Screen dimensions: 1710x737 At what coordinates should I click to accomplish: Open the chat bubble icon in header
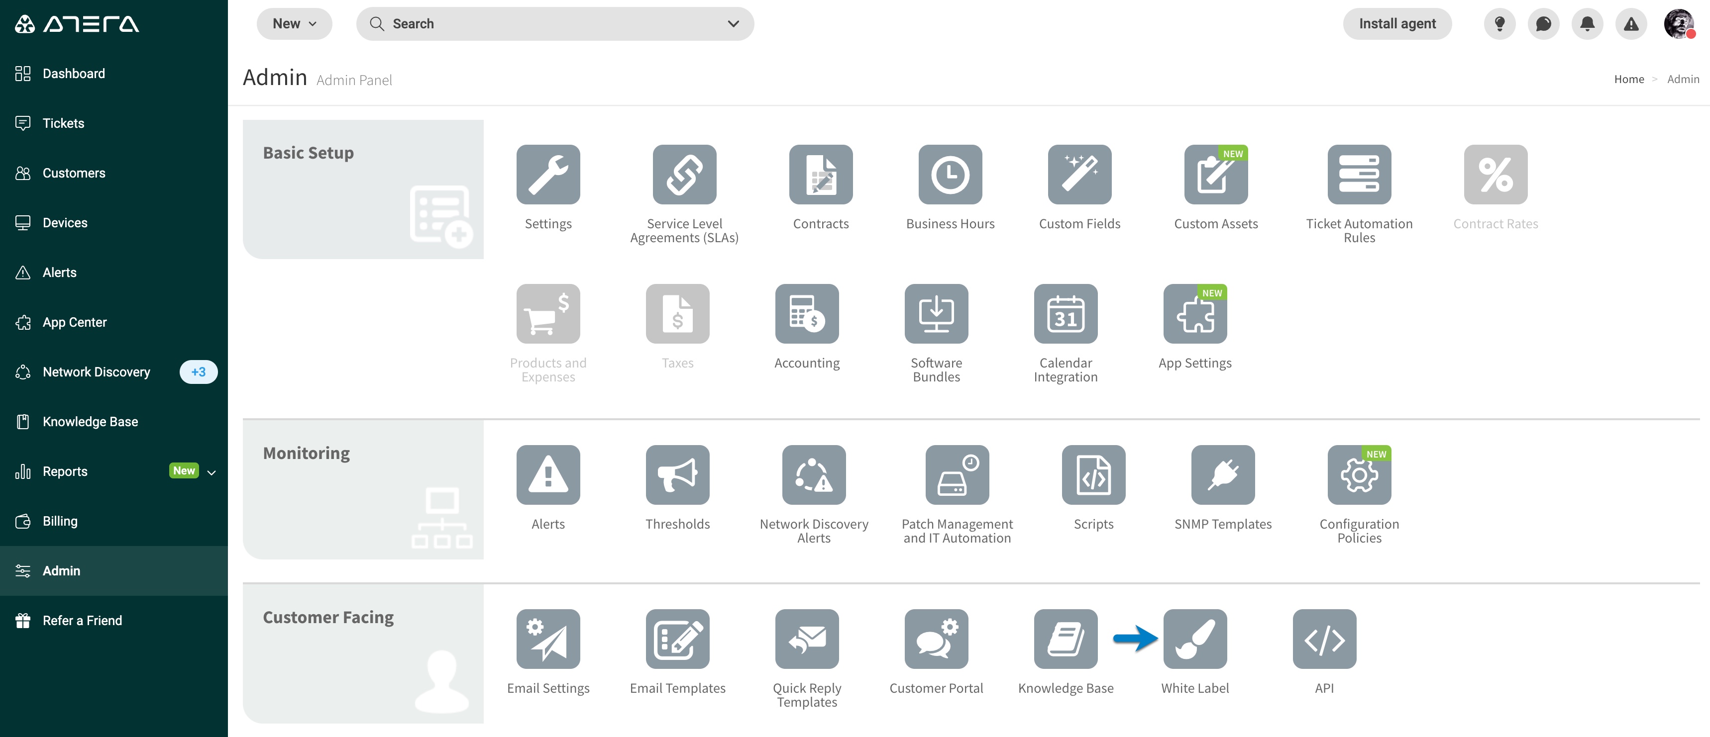click(1543, 24)
